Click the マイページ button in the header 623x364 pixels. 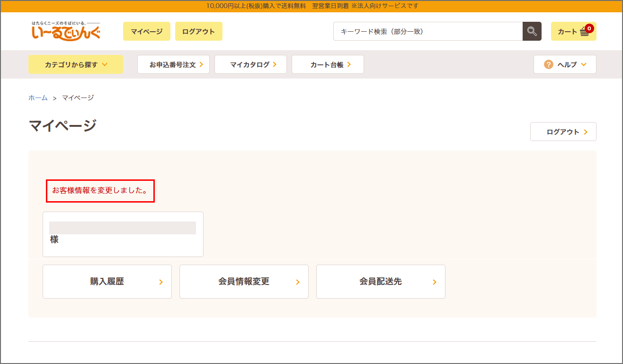(x=147, y=31)
